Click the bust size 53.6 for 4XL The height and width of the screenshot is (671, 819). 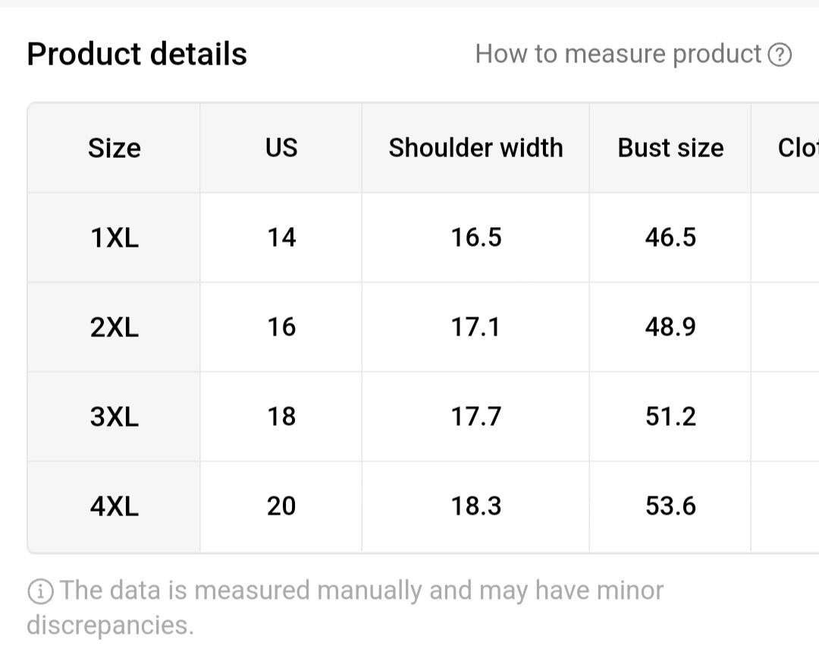click(670, 506)
